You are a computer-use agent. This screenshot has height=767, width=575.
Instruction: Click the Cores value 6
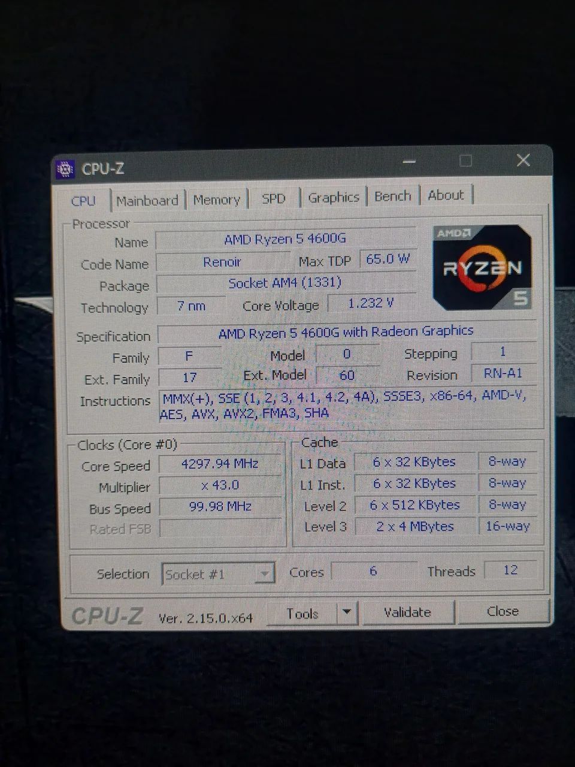tap(373, 570)
